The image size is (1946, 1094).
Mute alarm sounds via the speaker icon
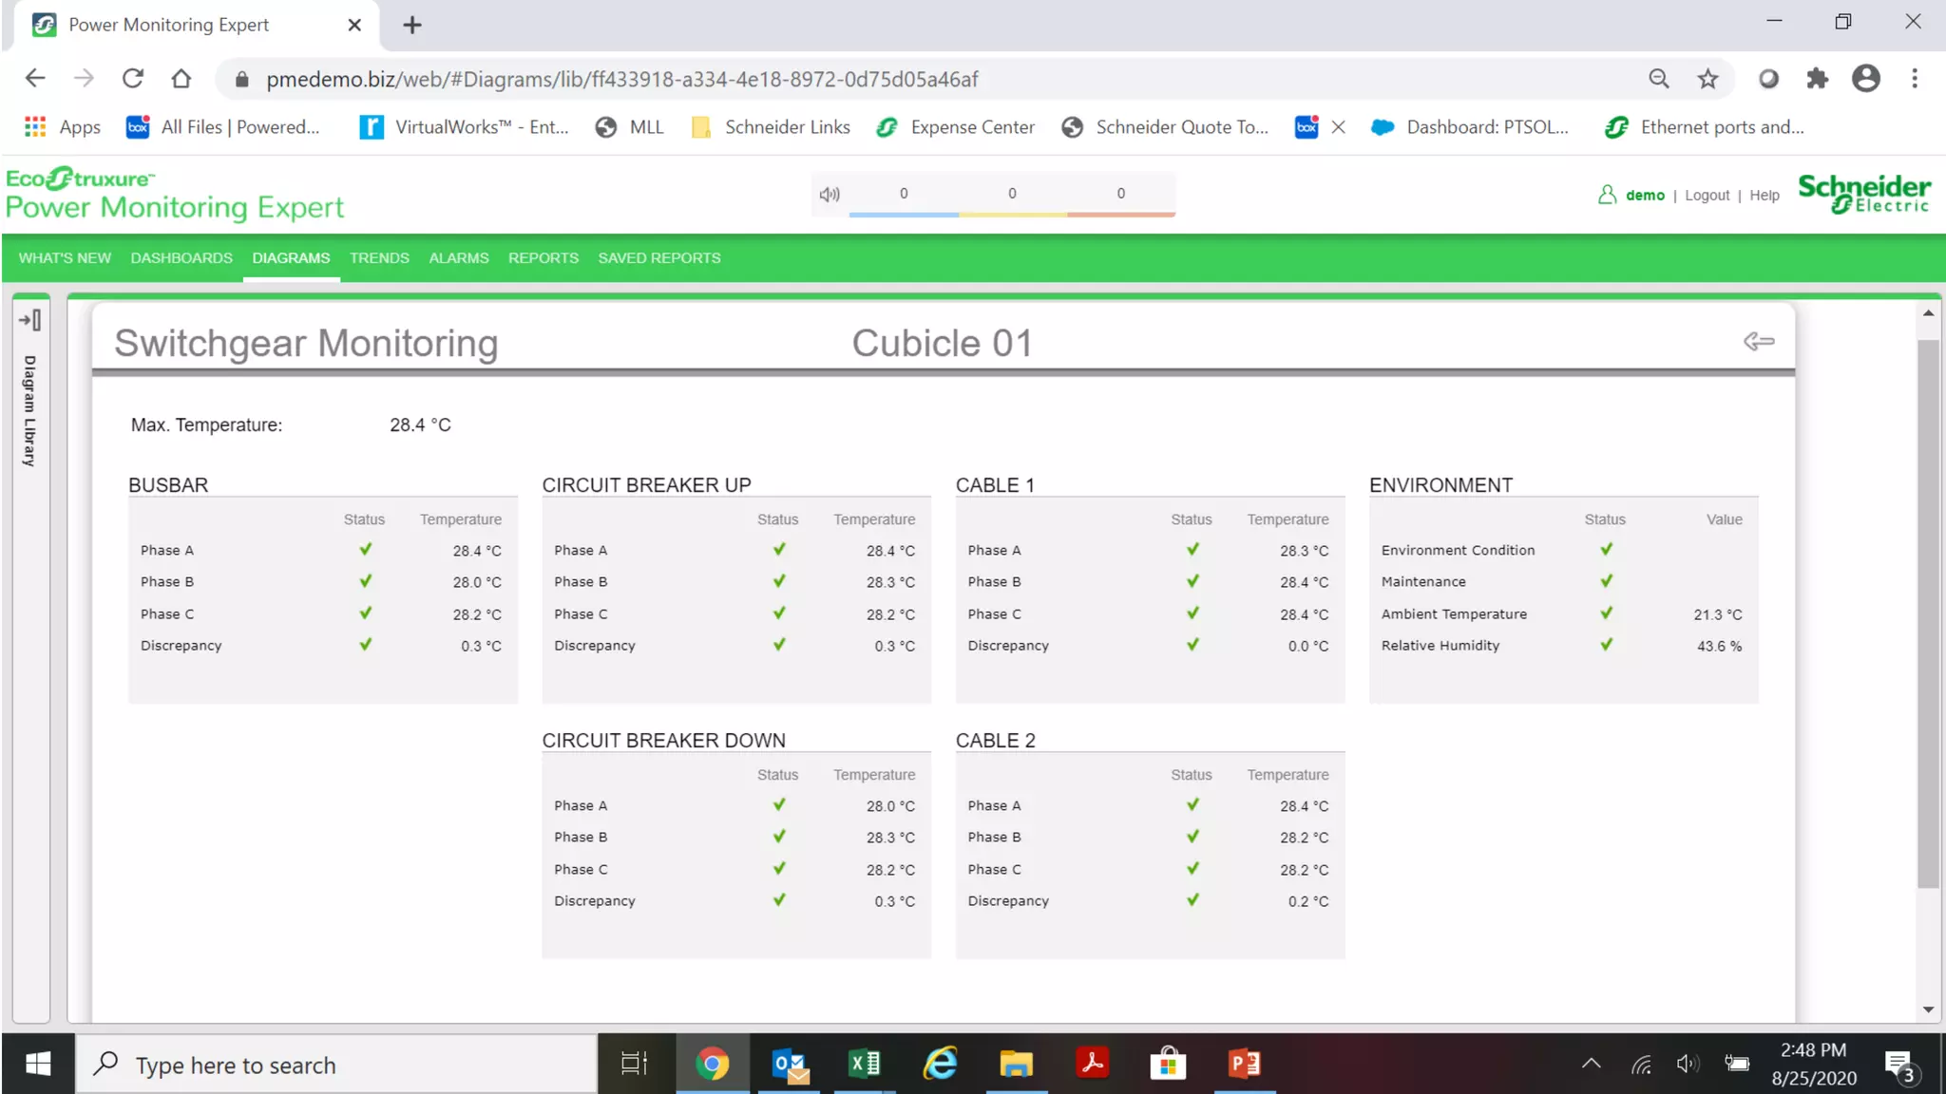pos(830,195)
